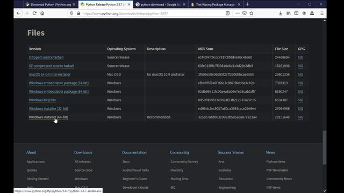The height and width of the screenshot is (193, 344).
Task: Click the scrollbar down arrow
Action: pos(325,191)
